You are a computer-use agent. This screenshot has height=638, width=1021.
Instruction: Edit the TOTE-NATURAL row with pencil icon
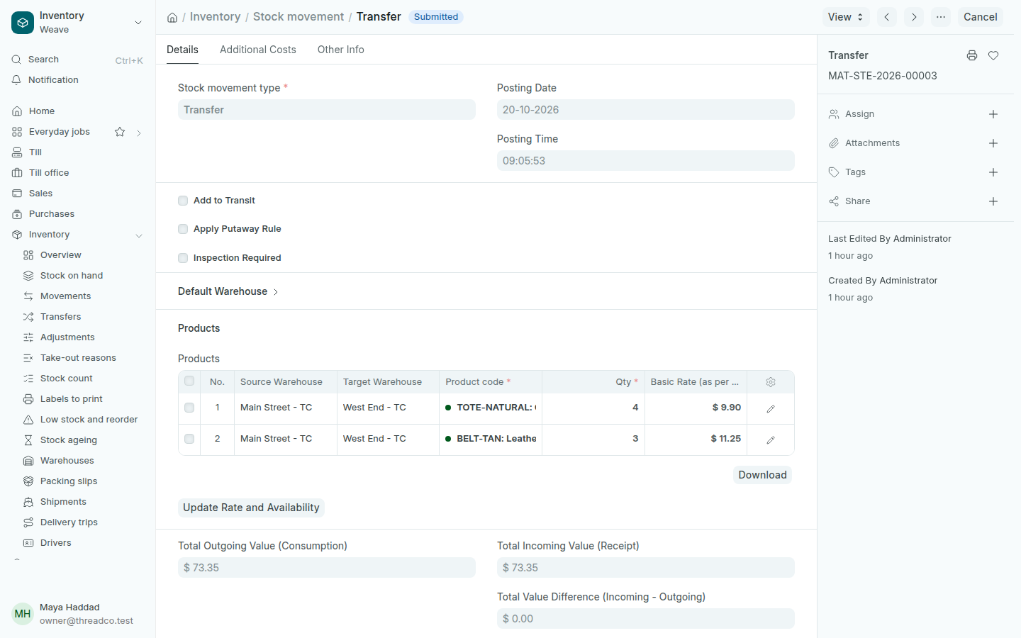(771, 408)
